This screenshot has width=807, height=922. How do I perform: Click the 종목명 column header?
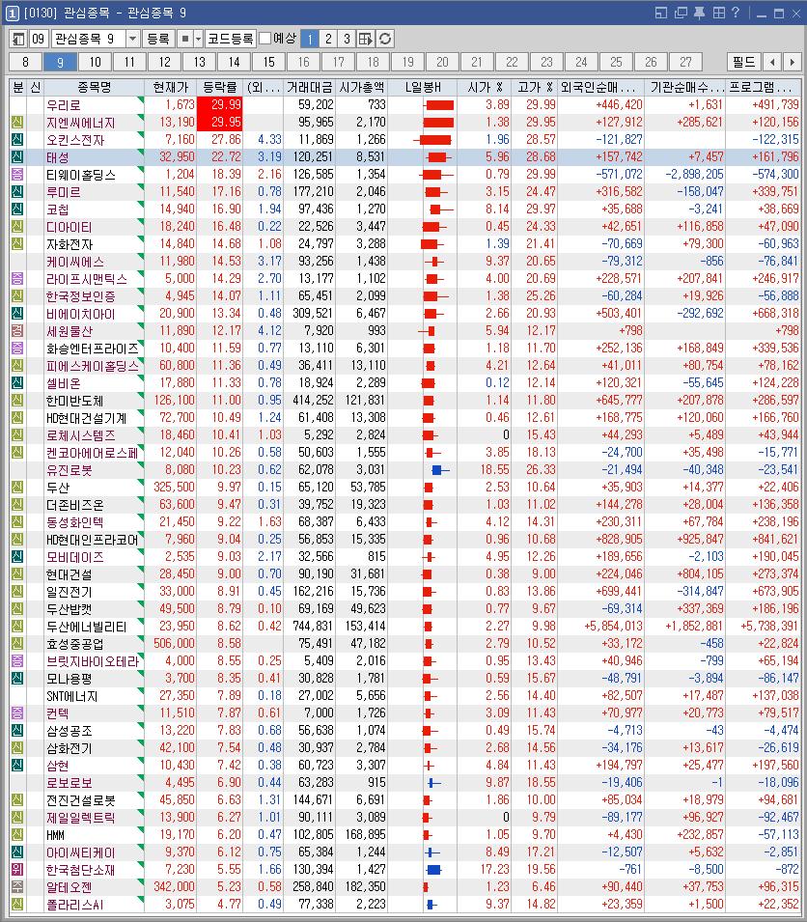[x=94, y=88]
